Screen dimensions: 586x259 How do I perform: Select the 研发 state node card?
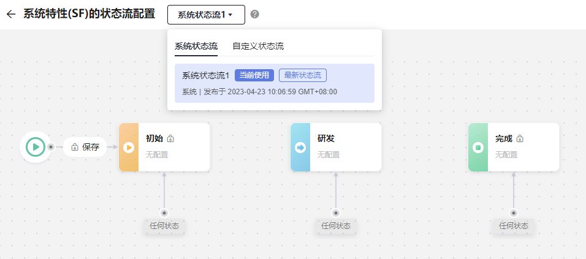(x=343, y=147)
